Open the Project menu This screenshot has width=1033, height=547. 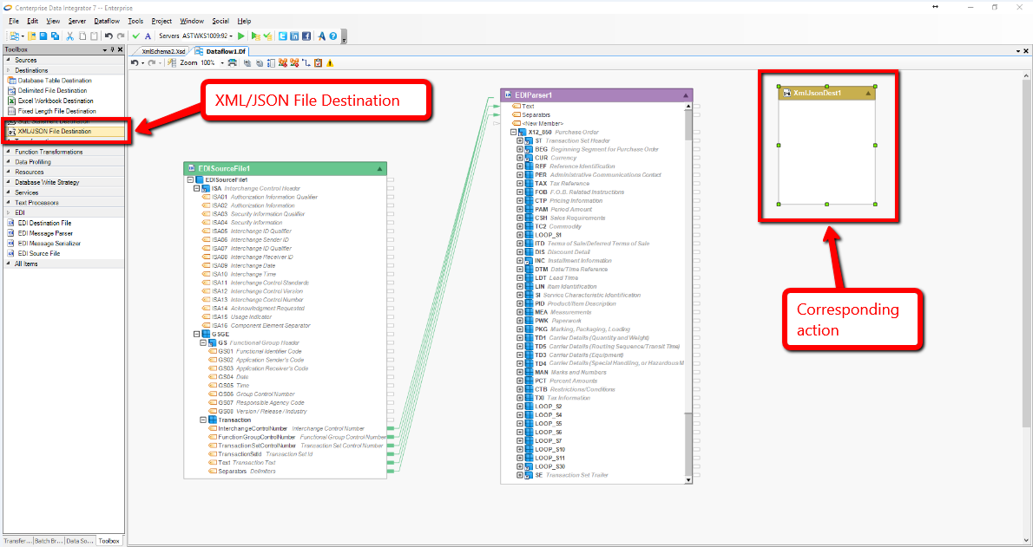[x=161, y=20]
